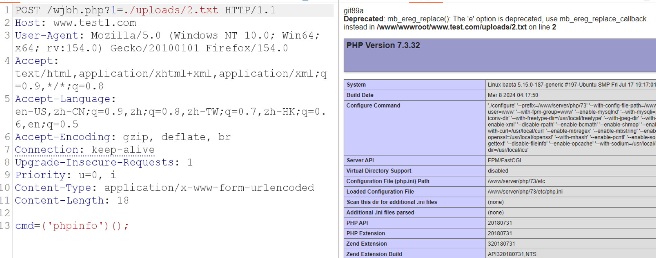Click the Configure Command row label
This screenshot has width=656, height=258.
[x=373, y=106]
